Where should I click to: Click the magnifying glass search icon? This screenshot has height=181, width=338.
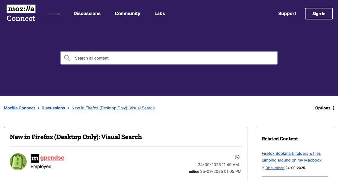67,58
